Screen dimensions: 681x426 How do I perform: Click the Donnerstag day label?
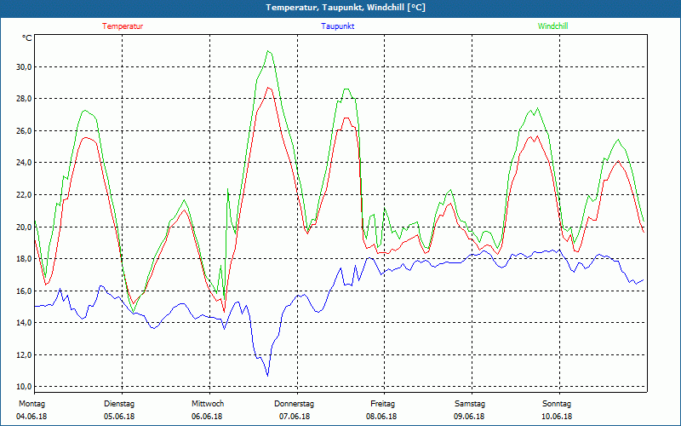tap(294, 404)
